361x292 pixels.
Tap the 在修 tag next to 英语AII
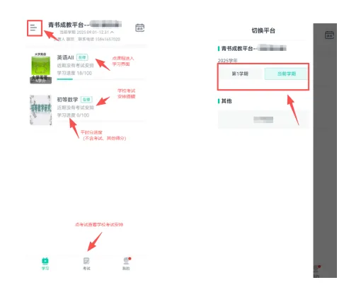pyautogui.click(x=82, y=57)
